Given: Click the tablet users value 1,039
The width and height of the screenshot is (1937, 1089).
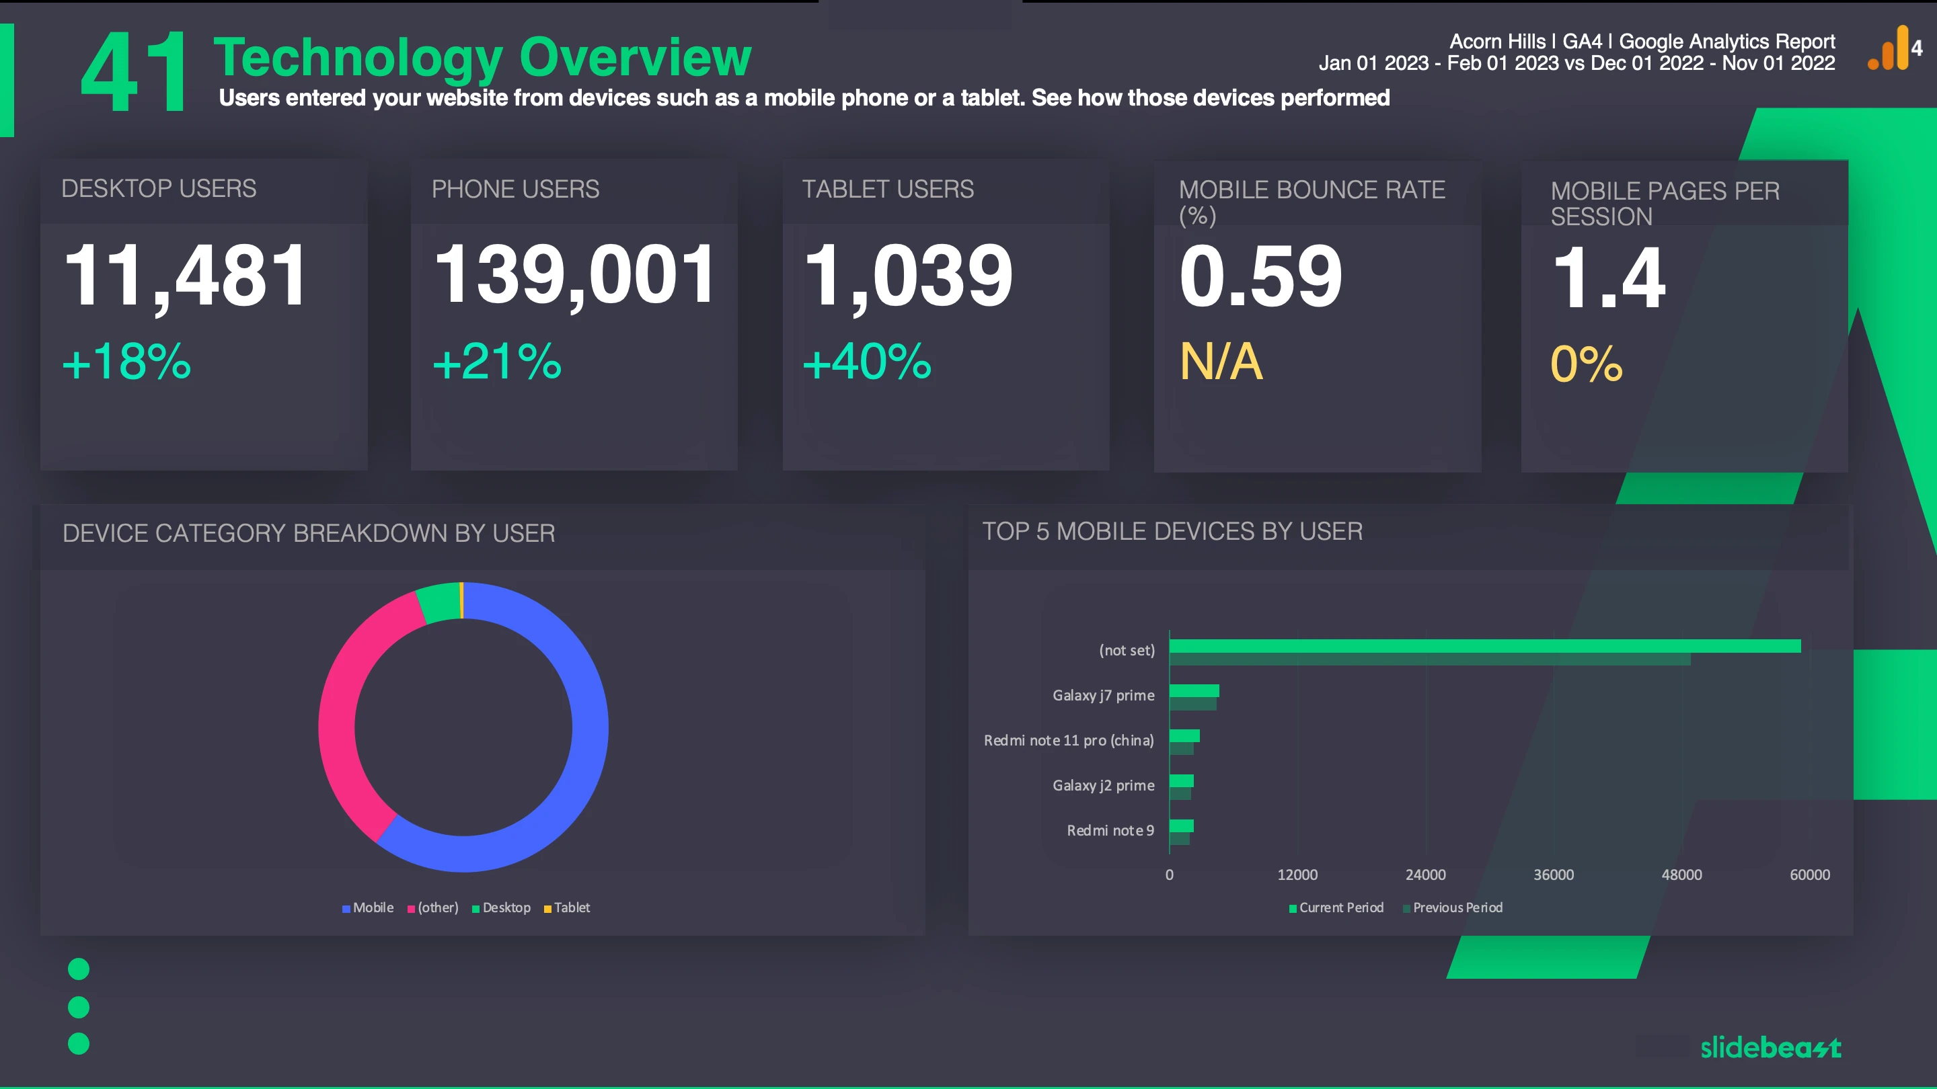Looking at the screenshot, I should click(x=909, y=276).
